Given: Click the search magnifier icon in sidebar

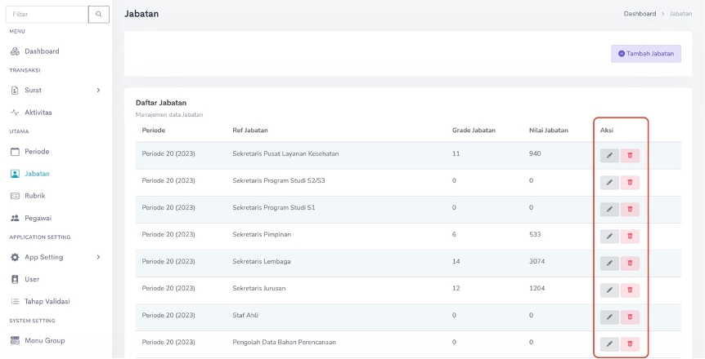Looking at the screenshot, I should point(99,15).
